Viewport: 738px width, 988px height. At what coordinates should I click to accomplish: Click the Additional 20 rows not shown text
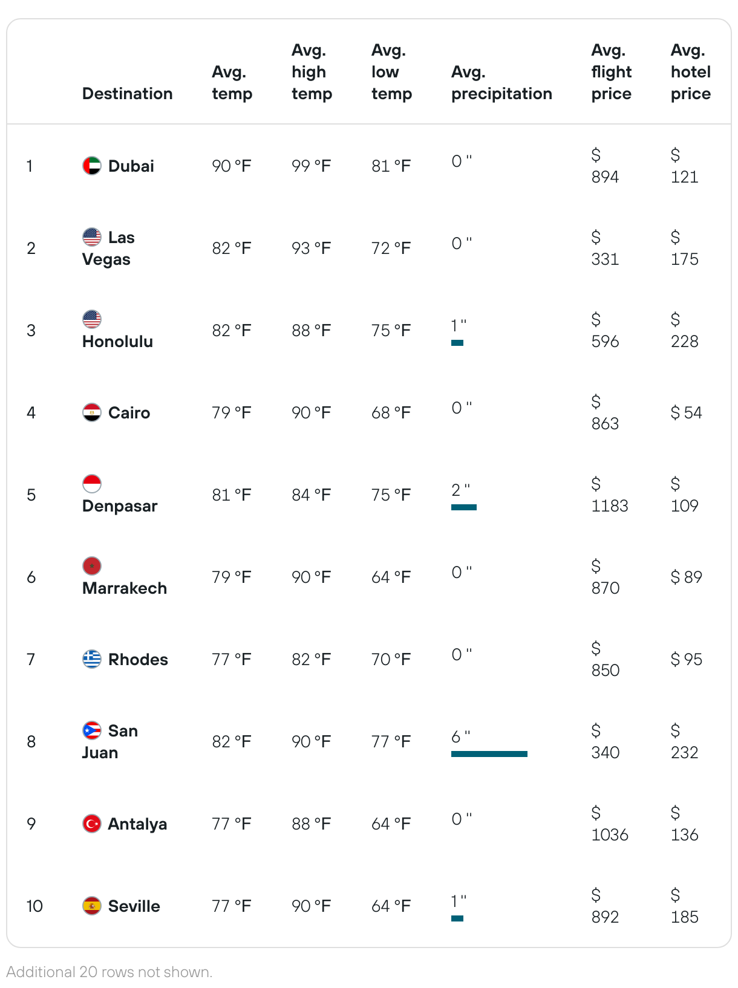point(109,972)
